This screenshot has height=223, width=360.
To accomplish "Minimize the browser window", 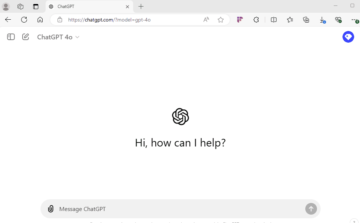I will tap(336, 5).
